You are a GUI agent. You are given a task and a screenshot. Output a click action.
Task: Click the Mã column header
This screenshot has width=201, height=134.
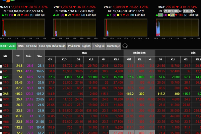tap(5, 57)
